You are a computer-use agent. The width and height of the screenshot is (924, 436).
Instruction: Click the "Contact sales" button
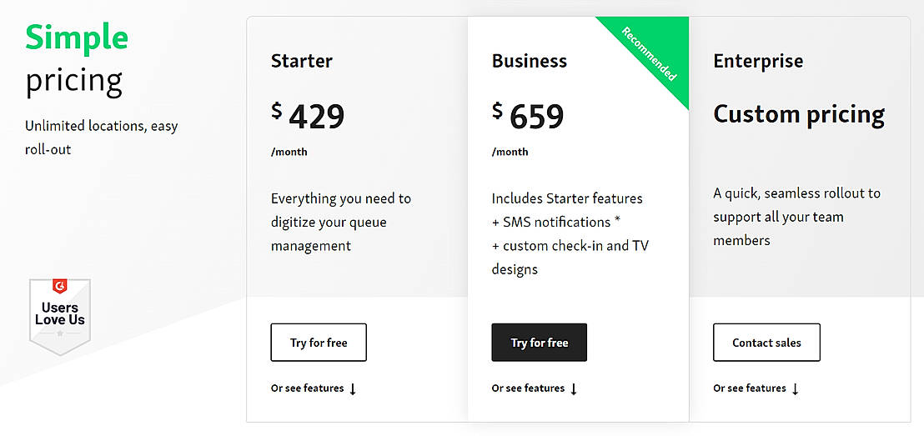tap(766, 343)
